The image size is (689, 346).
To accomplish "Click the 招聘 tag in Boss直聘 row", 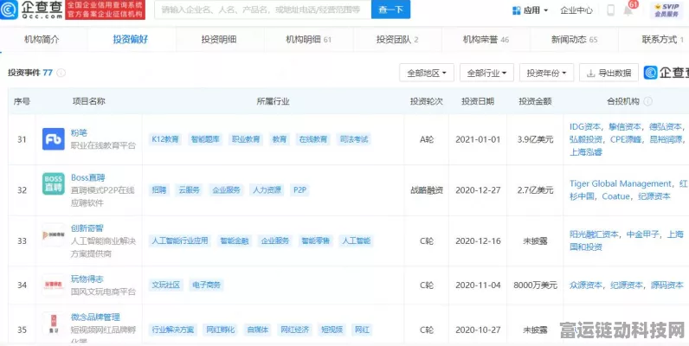I will 159,190.
